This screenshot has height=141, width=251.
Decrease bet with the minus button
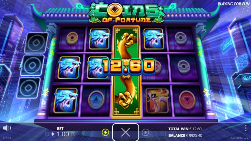click(47, 134)
